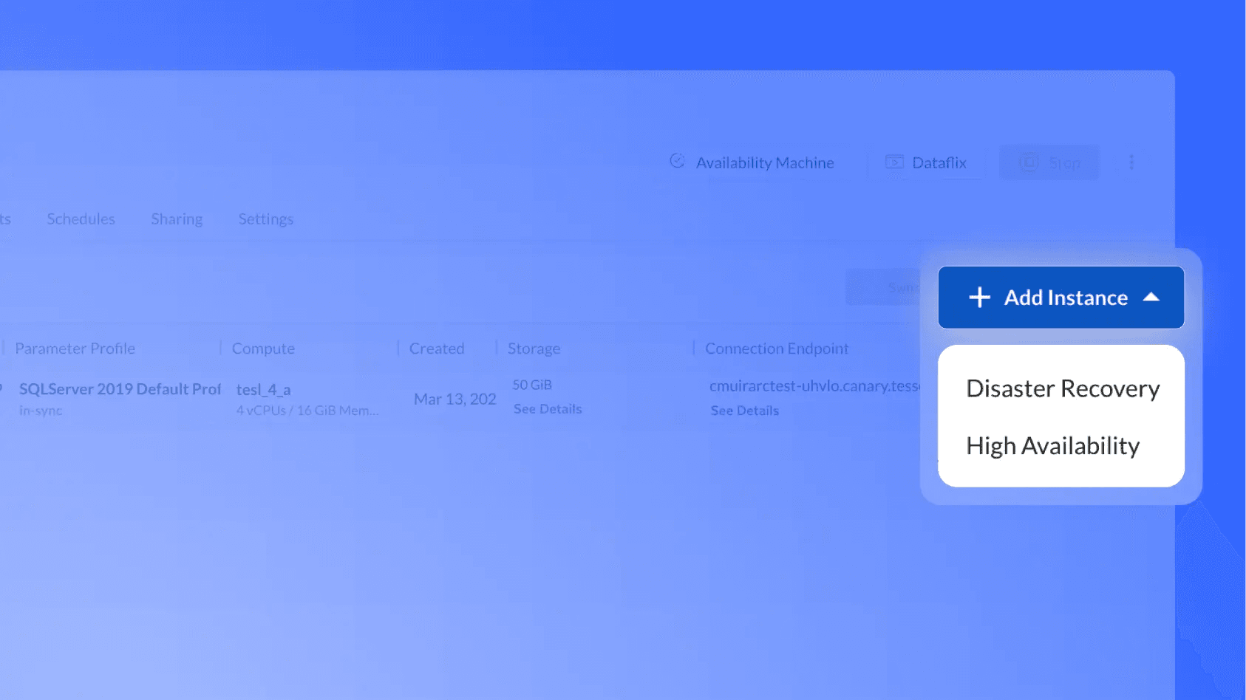The image size is (1246, 700).
Task: Click the tesl_4_a compute value
Action: click(263, 390)
